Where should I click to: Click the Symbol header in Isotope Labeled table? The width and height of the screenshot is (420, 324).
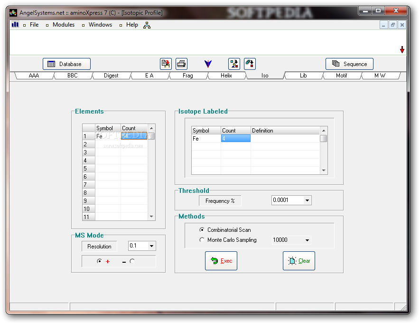click(206, 131)
